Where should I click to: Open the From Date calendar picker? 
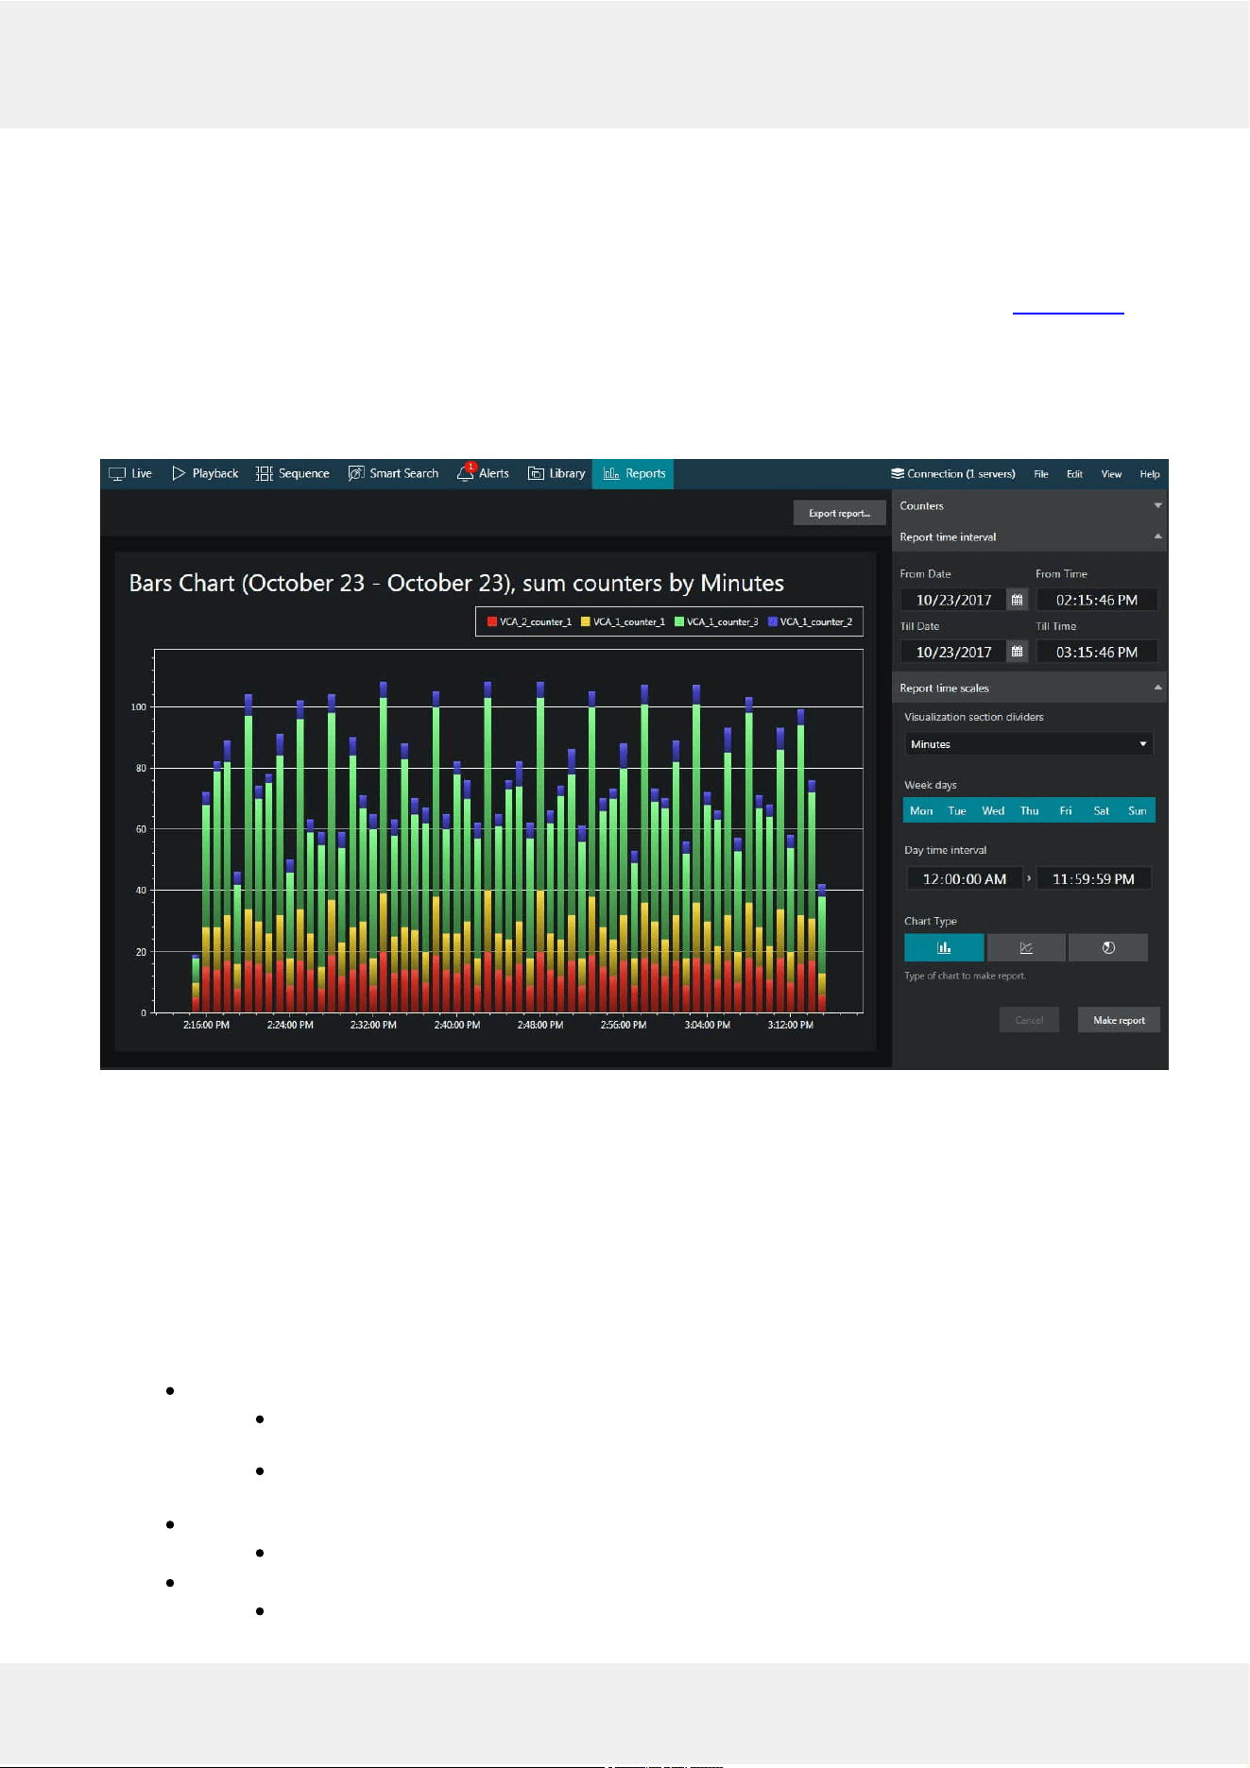[1018, 600]
